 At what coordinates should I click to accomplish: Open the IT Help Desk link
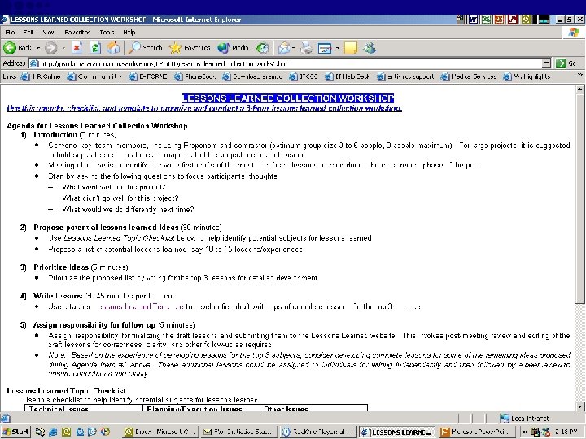tap(348, 76)
